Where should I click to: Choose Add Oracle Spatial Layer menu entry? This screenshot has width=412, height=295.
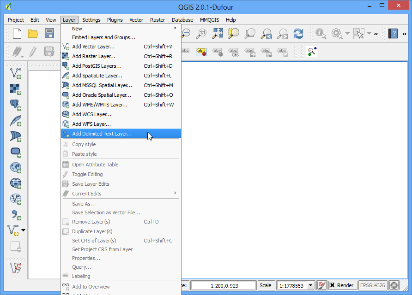[x=121, y=95]
